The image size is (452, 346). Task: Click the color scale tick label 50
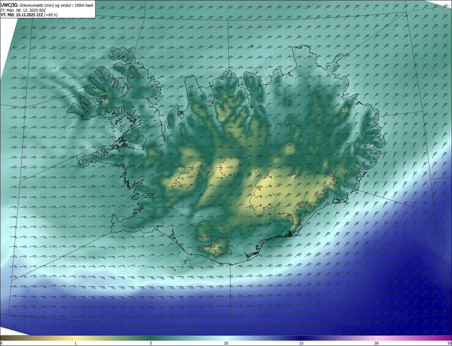click(449, 343)
